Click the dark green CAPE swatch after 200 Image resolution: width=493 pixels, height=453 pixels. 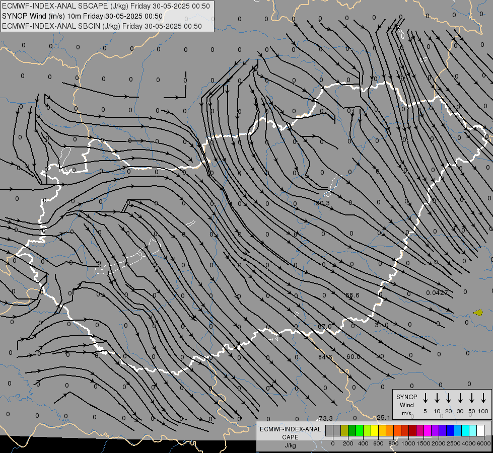(x=352, y=430)
